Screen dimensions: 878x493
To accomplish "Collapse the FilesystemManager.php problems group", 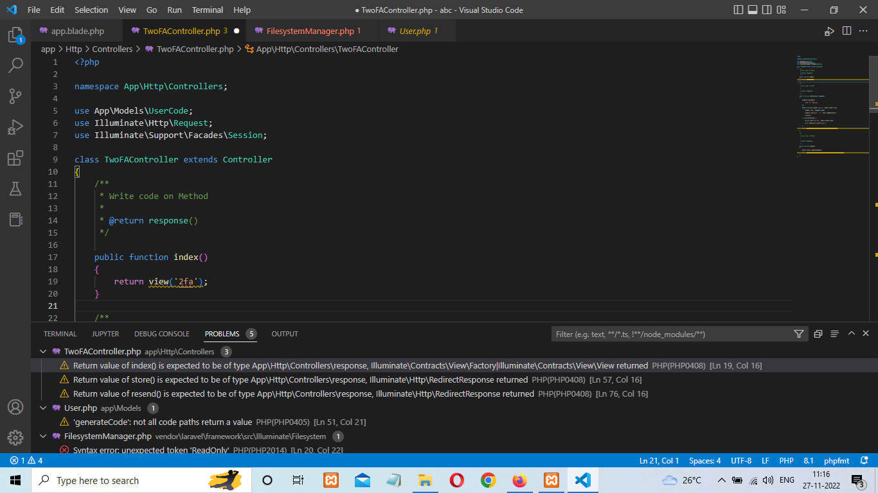I will (x=43, y=437).
